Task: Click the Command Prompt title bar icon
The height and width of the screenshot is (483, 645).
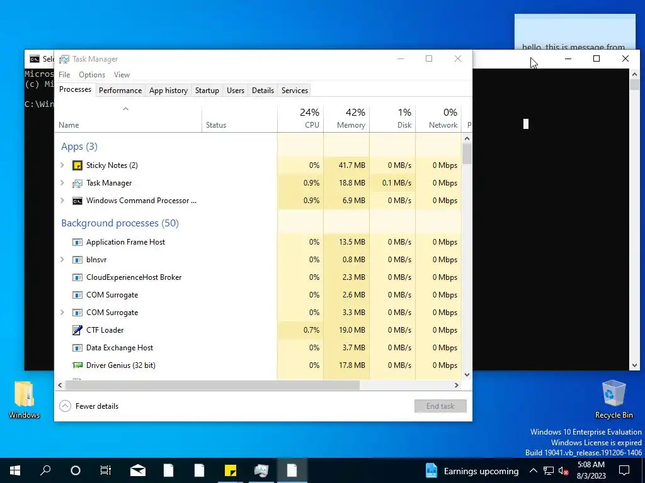Action: (35, 59)
